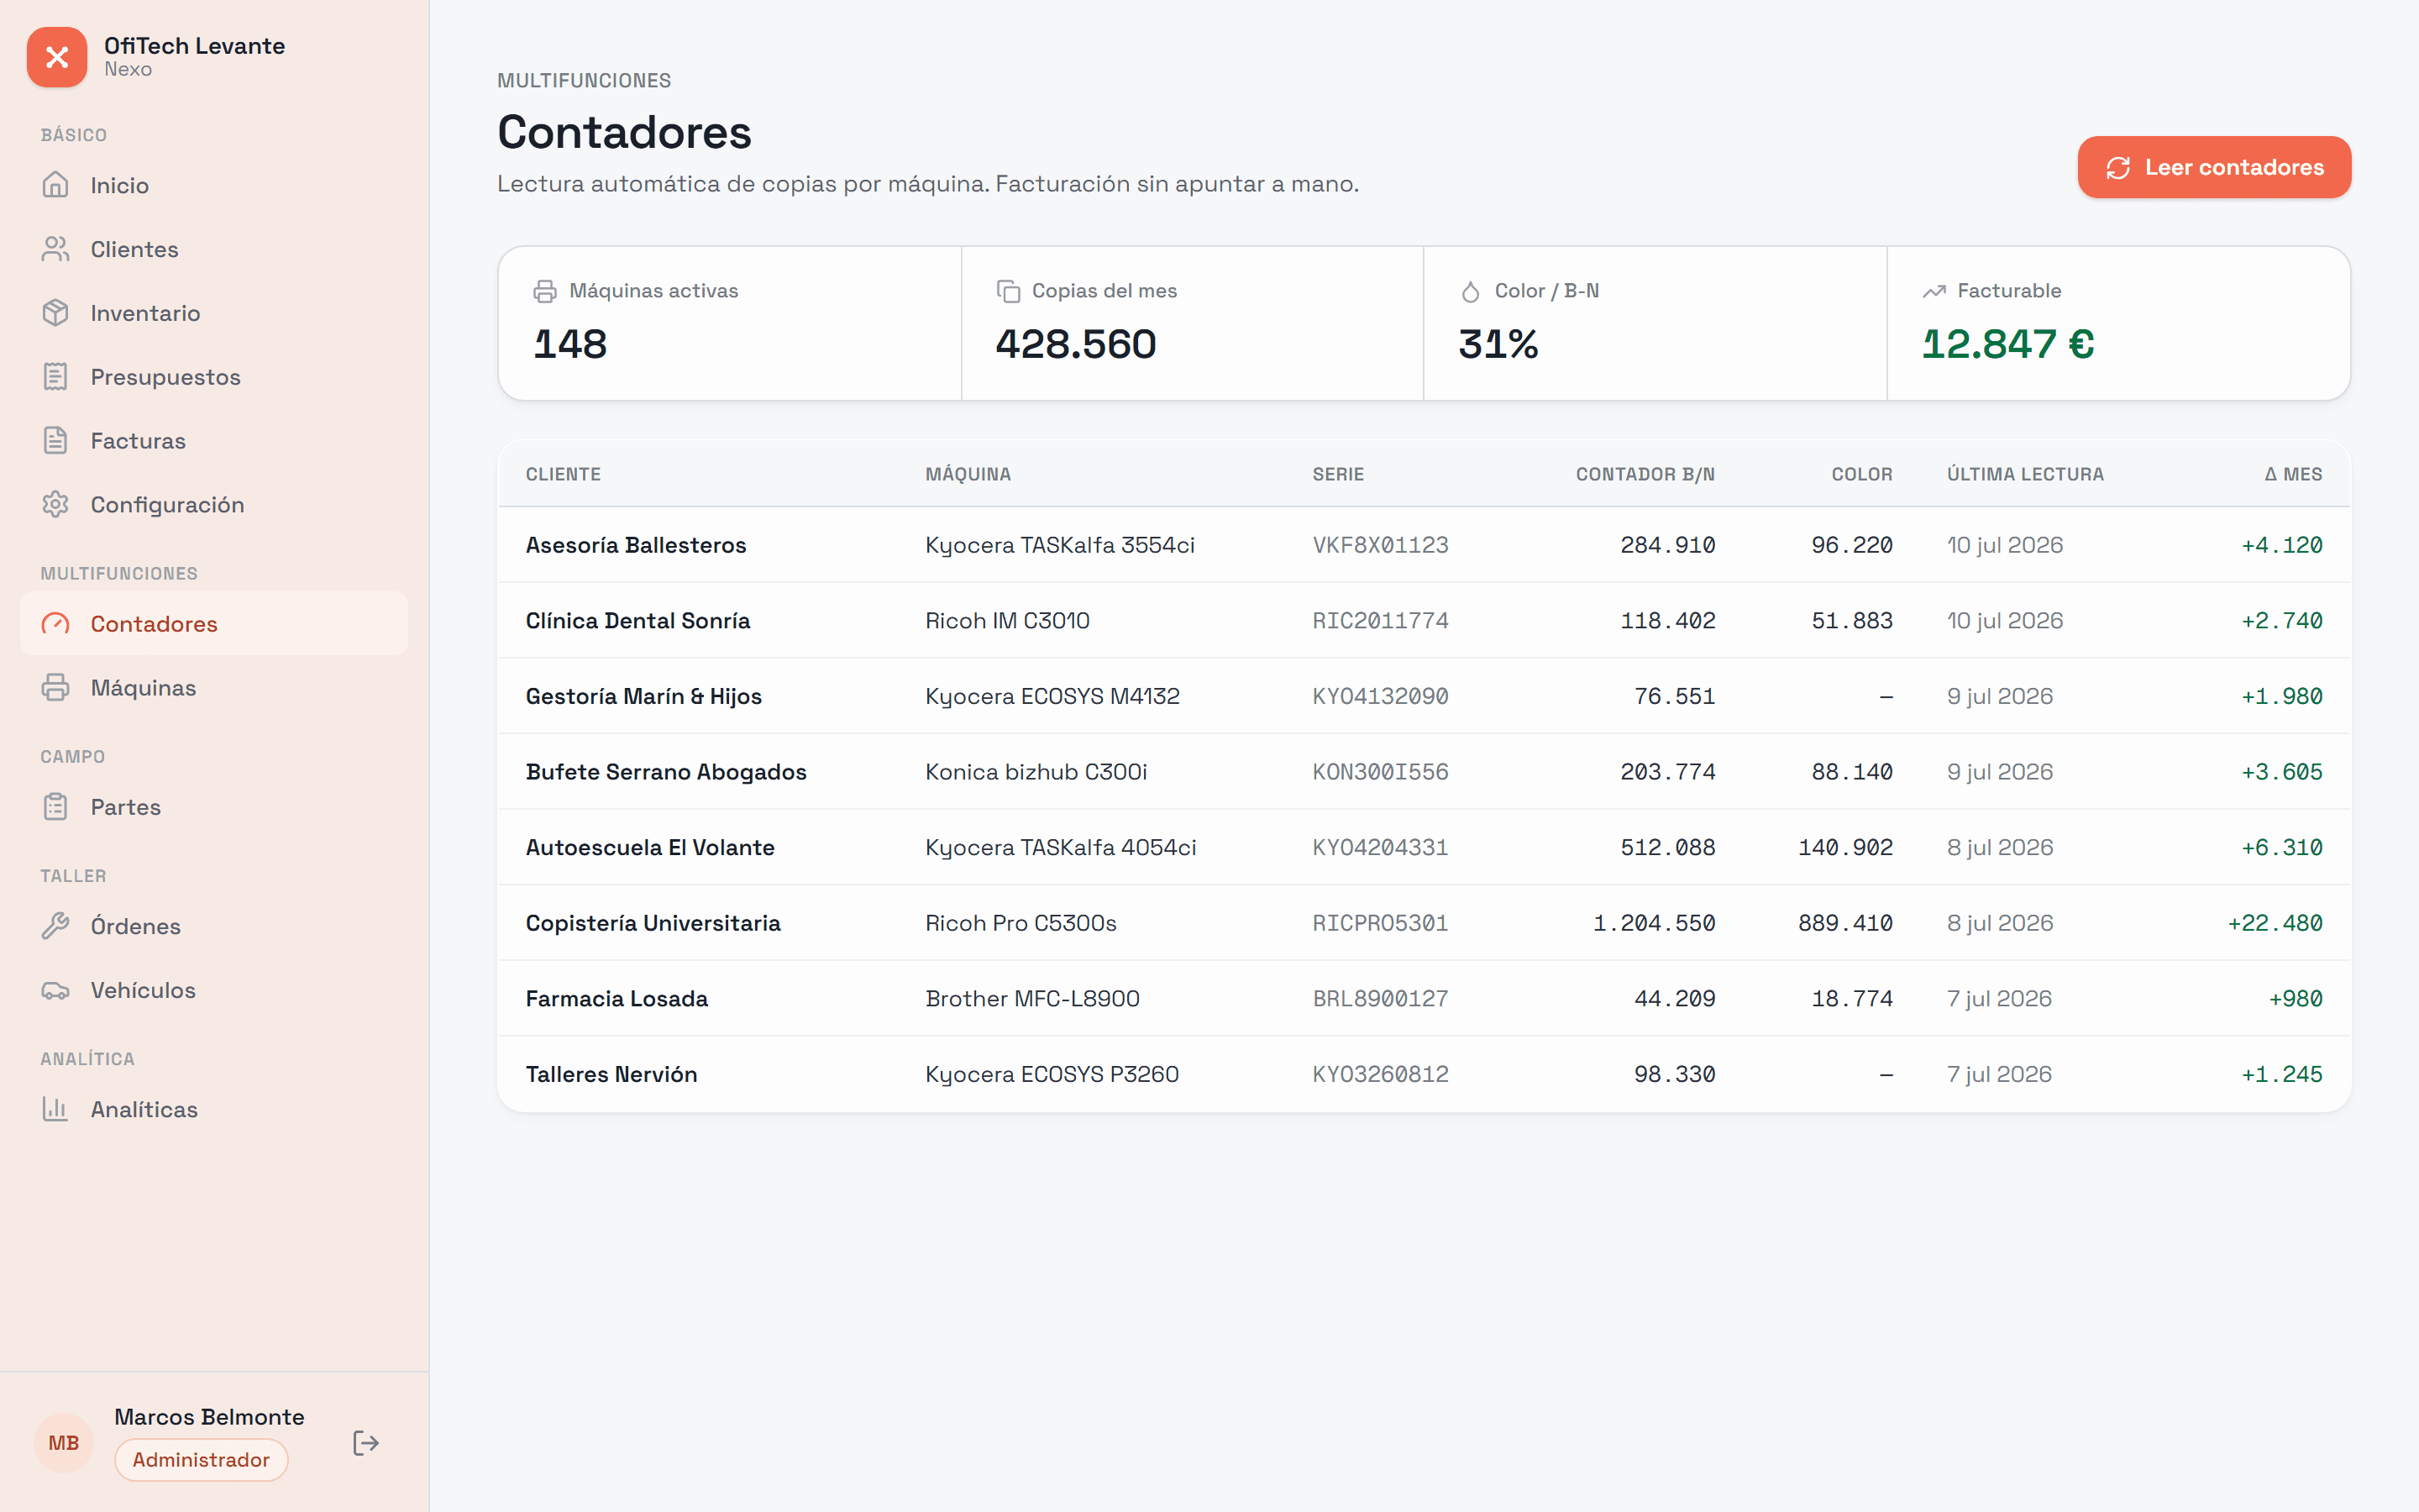Click machine Ricoh IM C3010

(x=1008, y=621)
